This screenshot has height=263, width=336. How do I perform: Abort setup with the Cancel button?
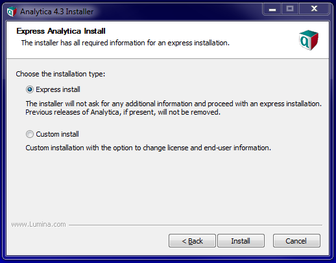pyautogui.click(x=296, y=241)
